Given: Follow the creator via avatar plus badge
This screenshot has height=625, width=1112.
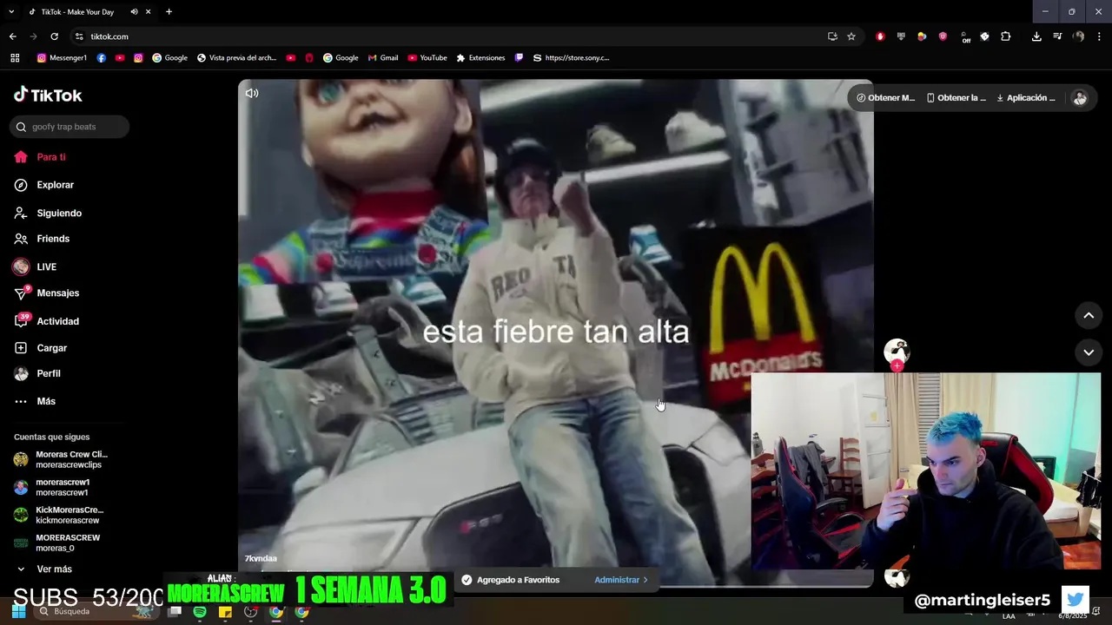Looking at the screenshot, I should click(897, 366).
